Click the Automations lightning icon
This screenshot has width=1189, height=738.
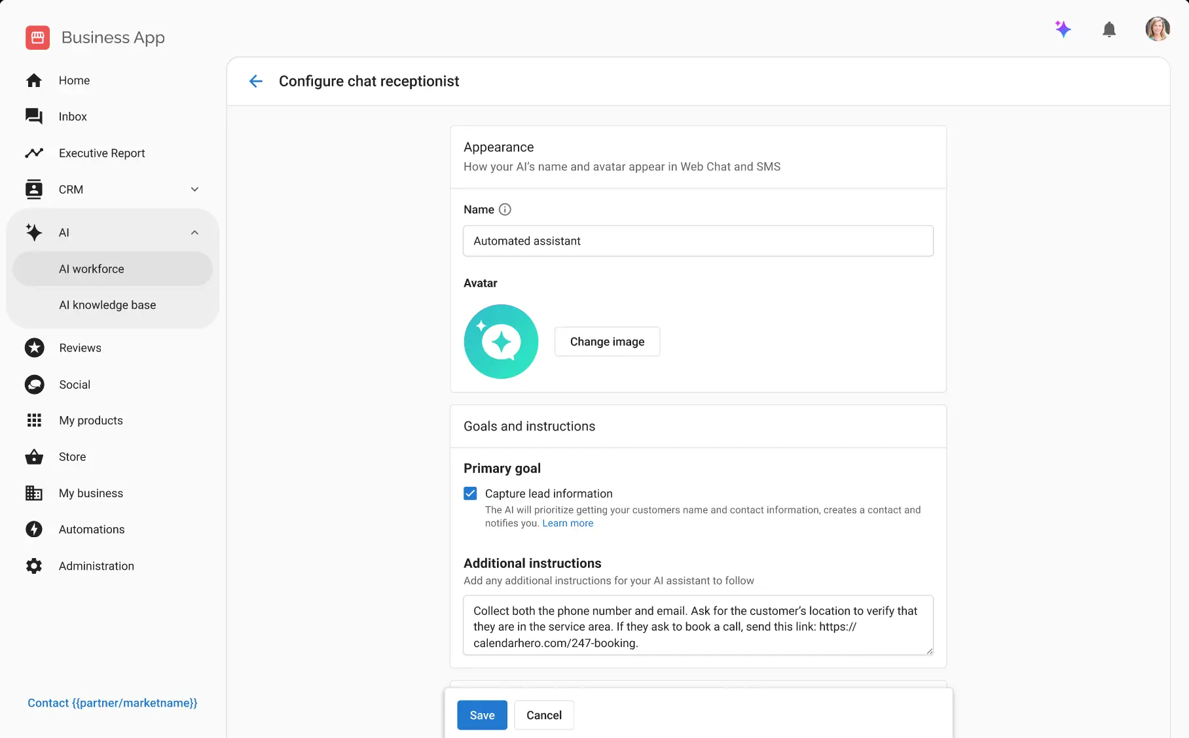[34, 529]
